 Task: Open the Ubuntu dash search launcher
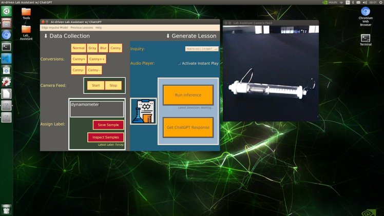[x=6, y=11]
